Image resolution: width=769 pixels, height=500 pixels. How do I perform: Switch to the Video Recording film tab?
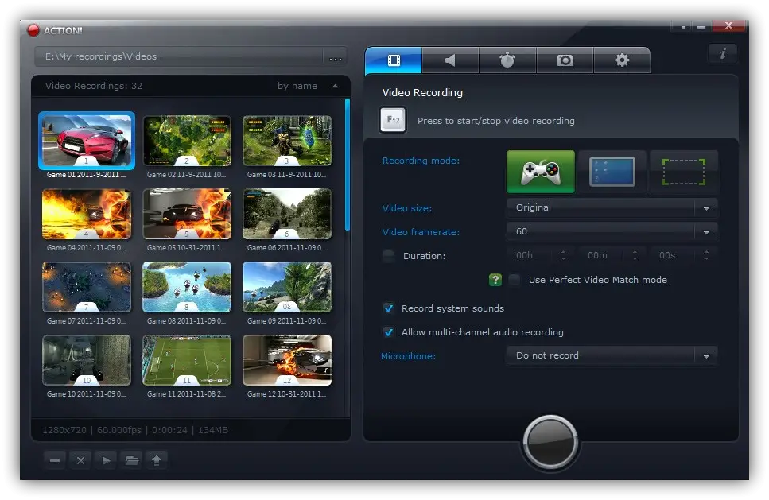tap(394, 60)
